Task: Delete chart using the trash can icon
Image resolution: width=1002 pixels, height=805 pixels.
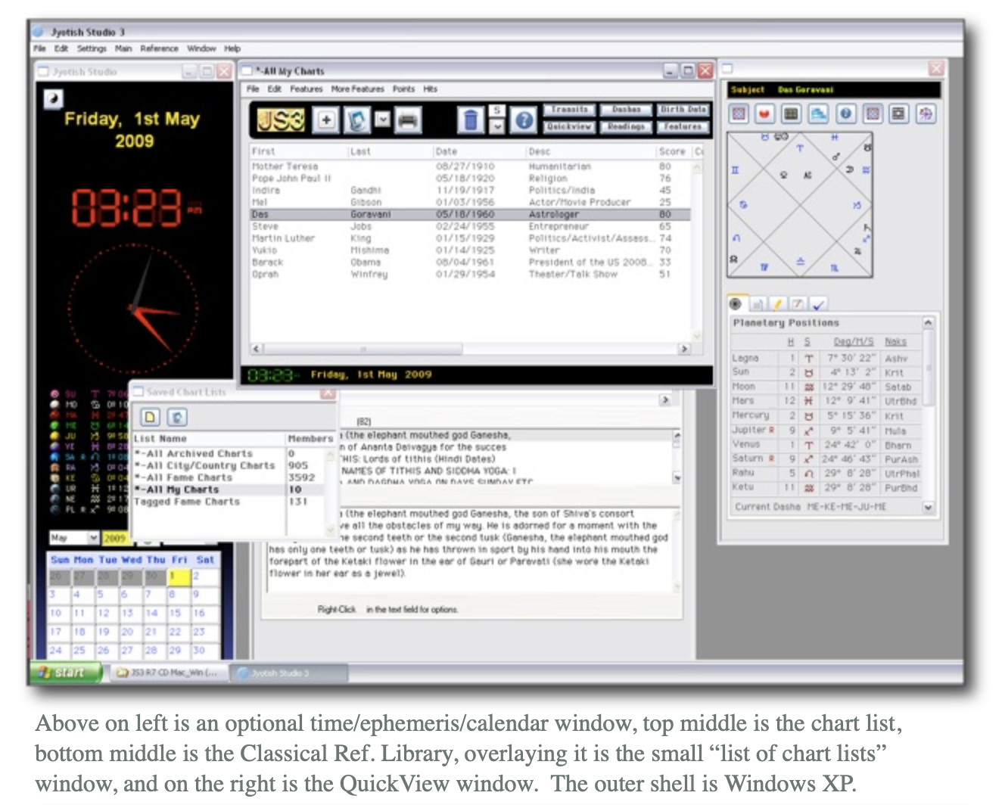Action: (x=470, y=120)
